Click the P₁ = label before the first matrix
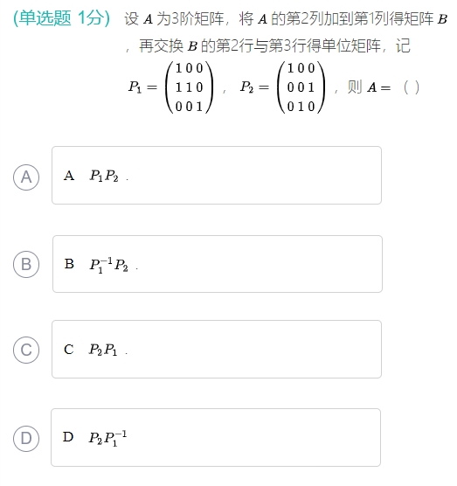This screenshot has width=457, height=486. click(142, 87)
